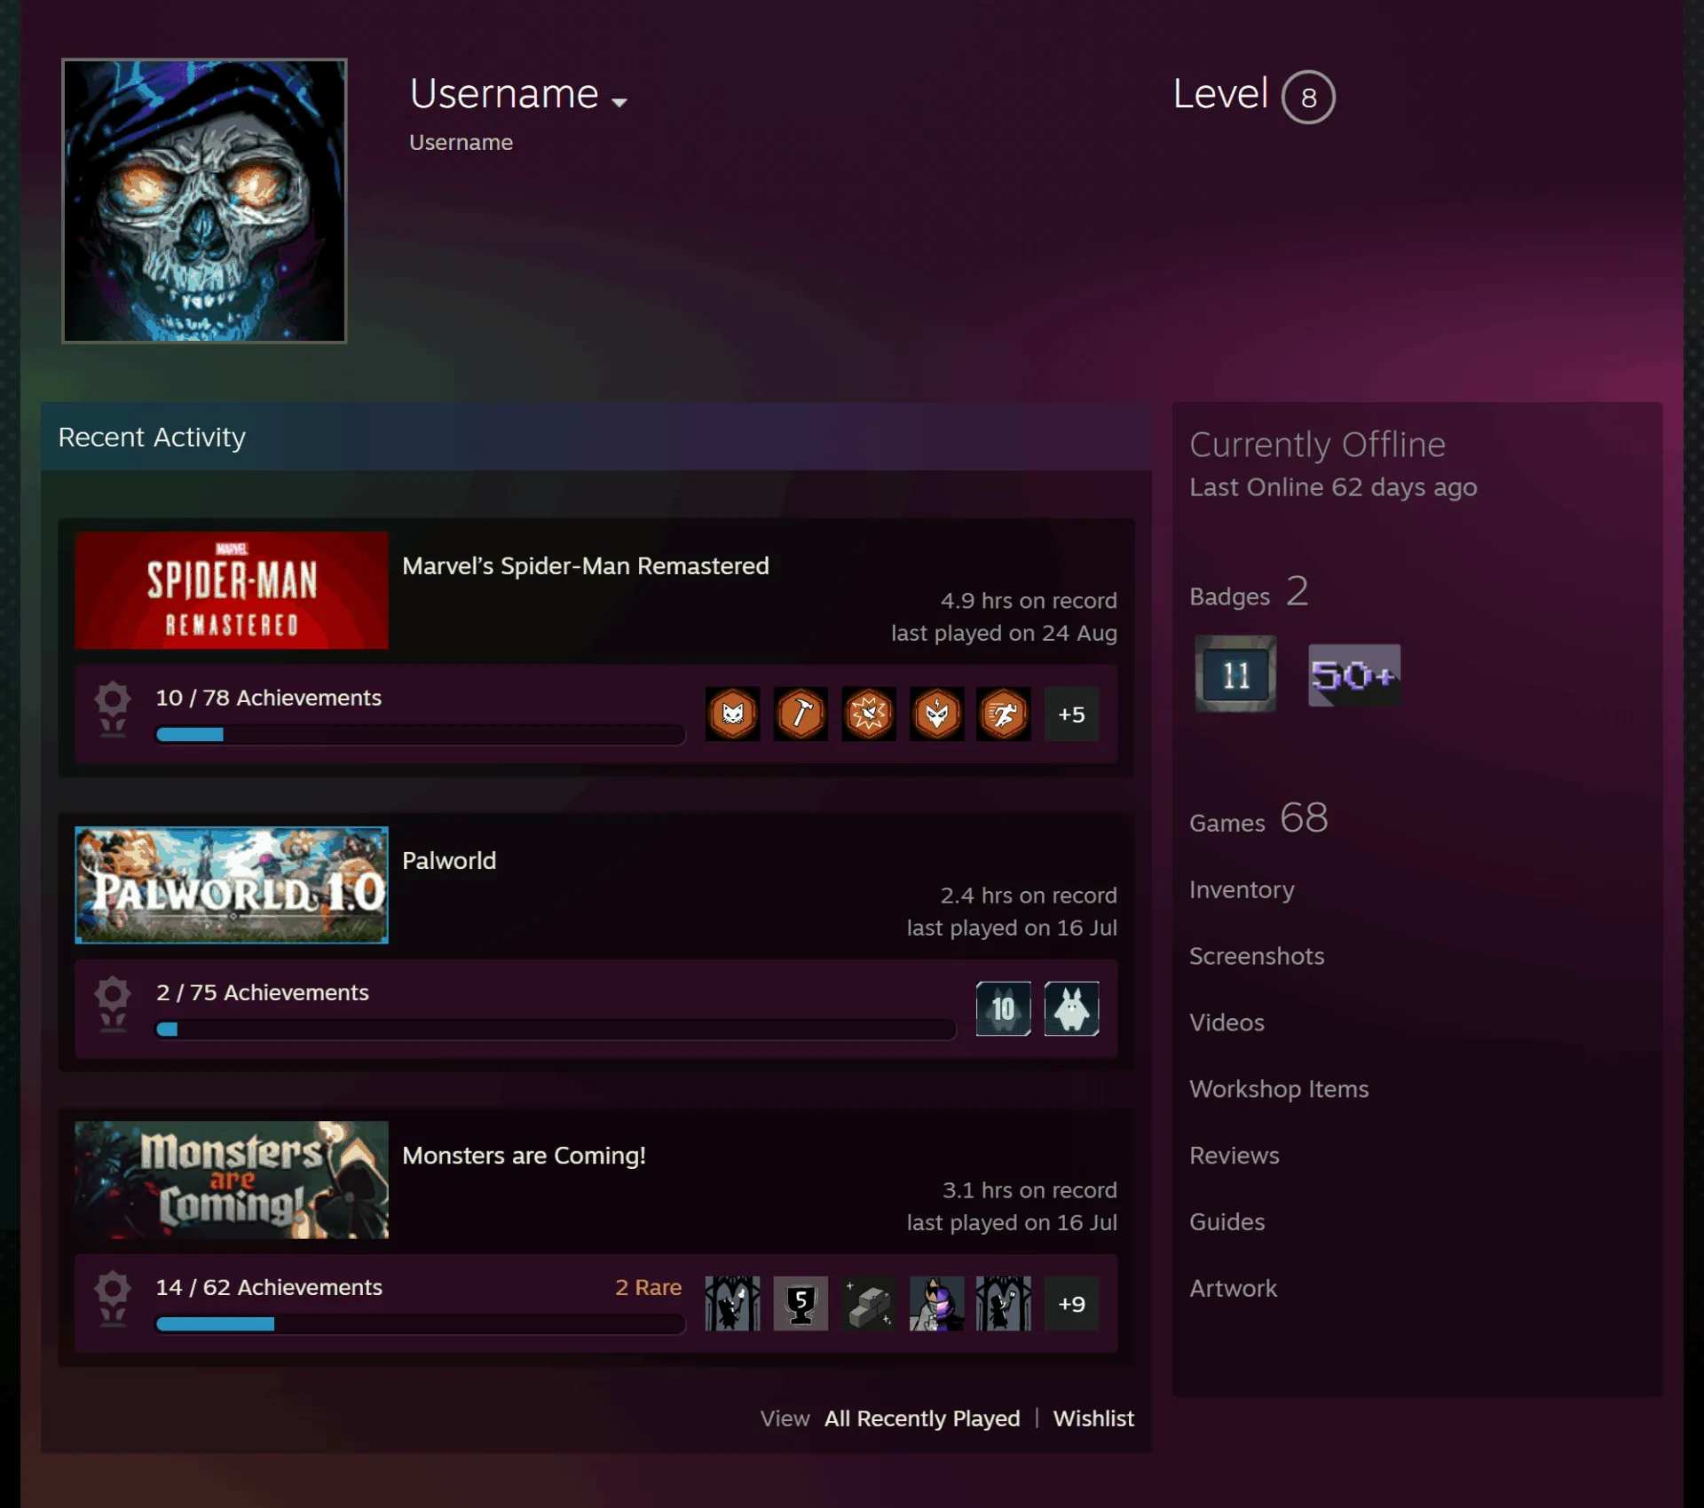Click the Palworld title link

[449, 860]
